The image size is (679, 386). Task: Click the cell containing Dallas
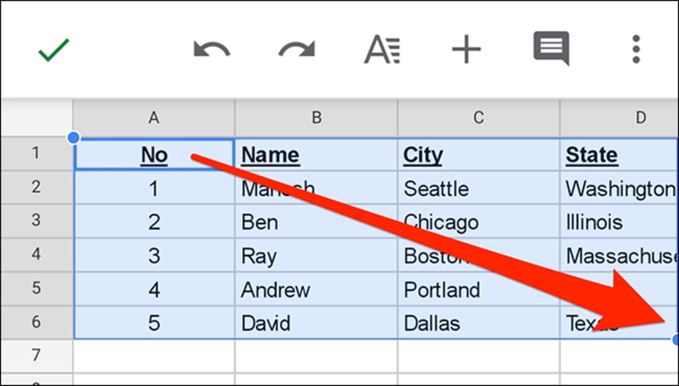(x=478, y=322)
